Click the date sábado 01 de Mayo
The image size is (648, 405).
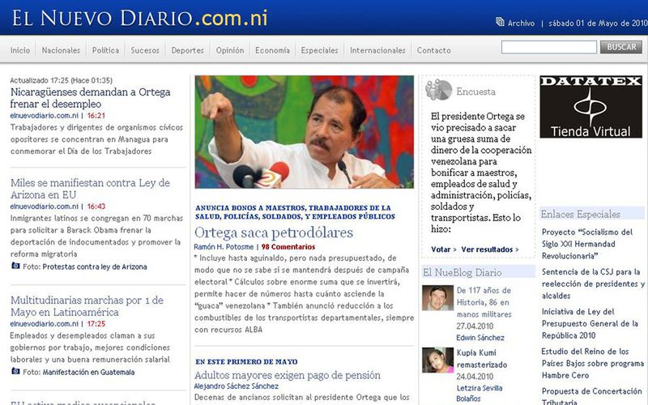(x=598, y=23)
